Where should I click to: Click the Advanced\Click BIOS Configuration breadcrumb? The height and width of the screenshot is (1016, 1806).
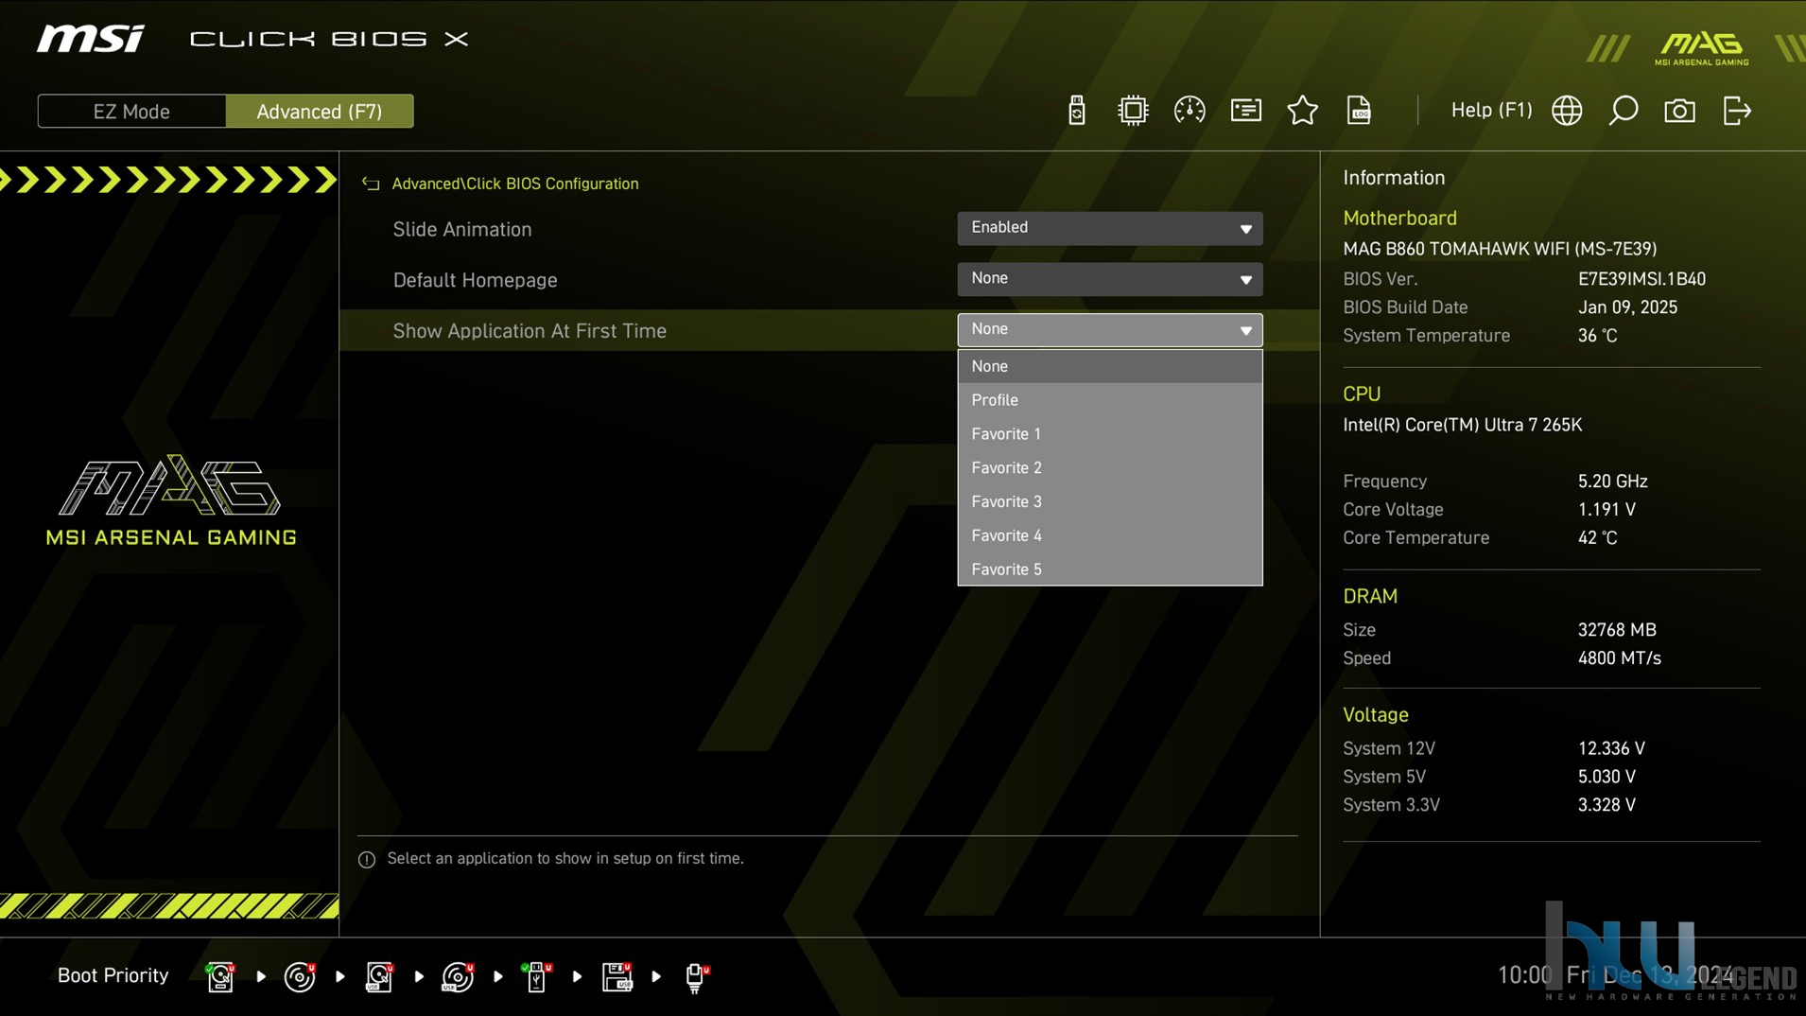click(515, 184)
